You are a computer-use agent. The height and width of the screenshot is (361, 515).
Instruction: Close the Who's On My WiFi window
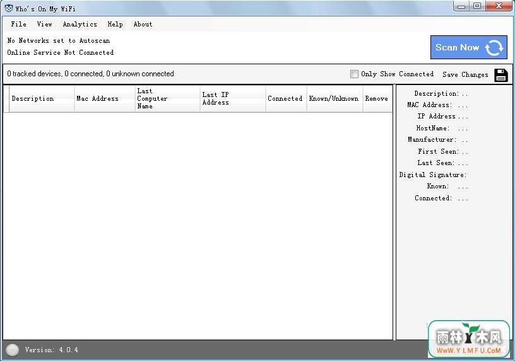point(499,6)
